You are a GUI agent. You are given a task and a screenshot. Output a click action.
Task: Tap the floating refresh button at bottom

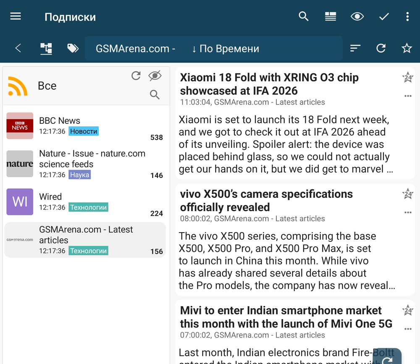click(x=387, y=356)
